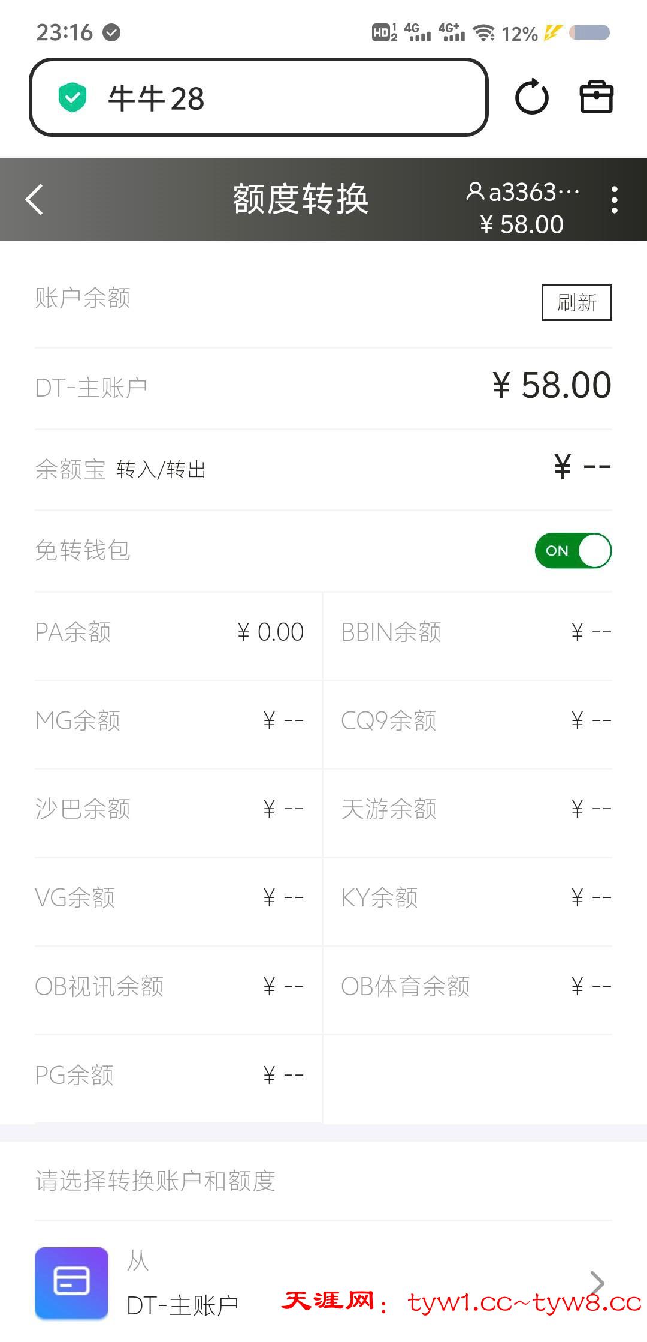Tap the PG余额 entry

170,1076
